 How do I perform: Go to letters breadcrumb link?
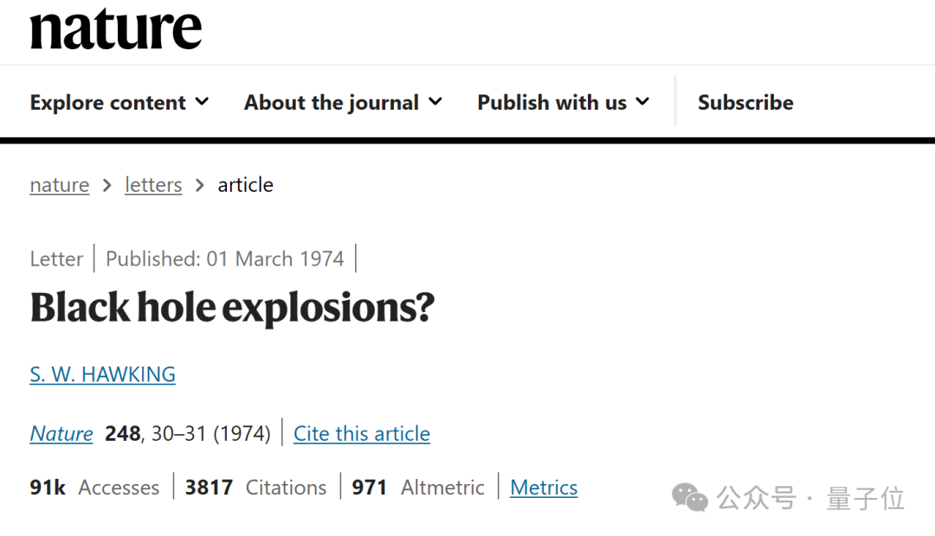coord(153,185)
